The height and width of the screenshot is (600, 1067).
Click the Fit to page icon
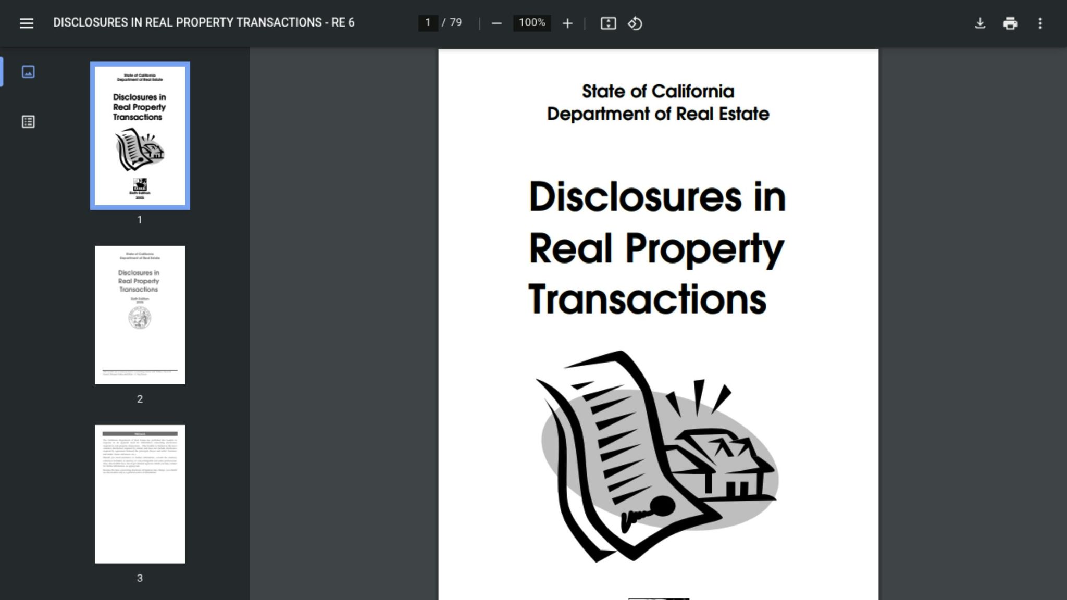click(x=608, y=23)
